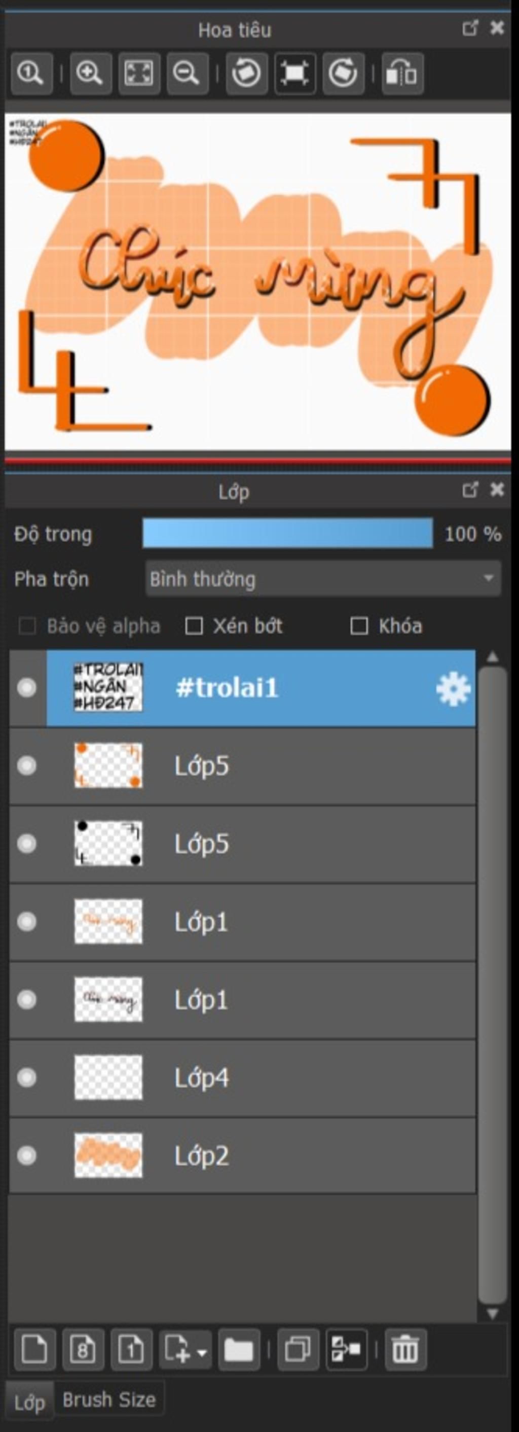This screenshot has width=519, height=1432.
Task: Switch to the Brush Size tab
Action: click(109, 1399)
